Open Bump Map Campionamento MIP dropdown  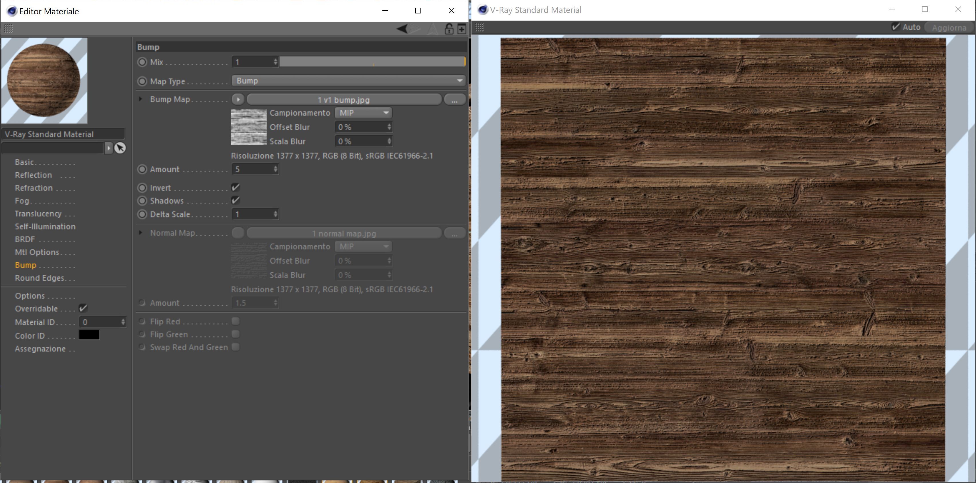(x=363, y=113)
